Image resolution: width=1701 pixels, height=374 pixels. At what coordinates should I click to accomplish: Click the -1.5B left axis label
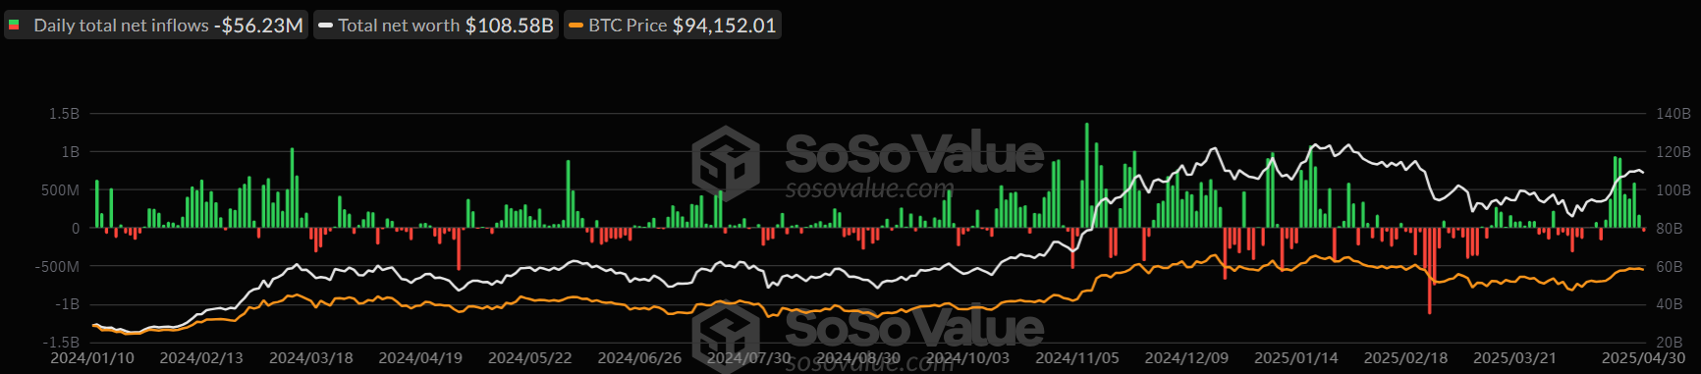[x=61, y=343]
